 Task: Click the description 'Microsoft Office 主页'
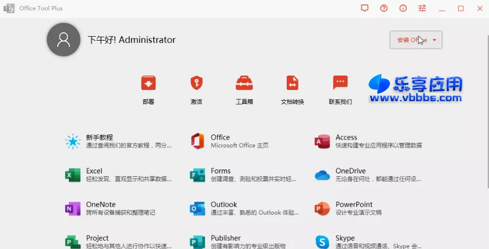[239, 146]
